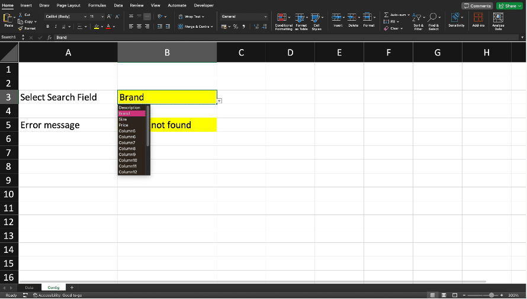Open the Add-ins icon
The image size is (527, 299).
point(478,18)
